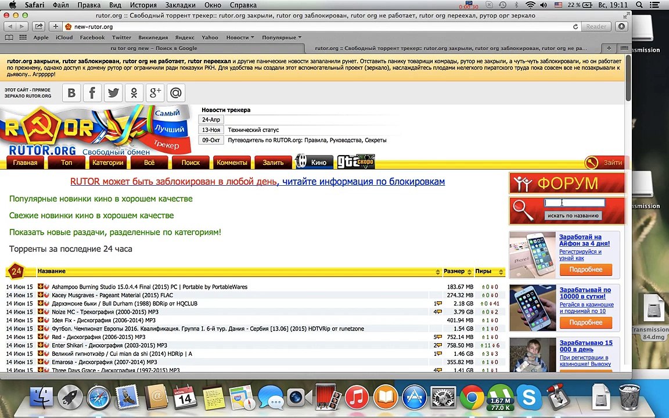669x418 pixels.
Task: Open the Путеводитель по RUTOR.org news link
Action: pos(307,140)
